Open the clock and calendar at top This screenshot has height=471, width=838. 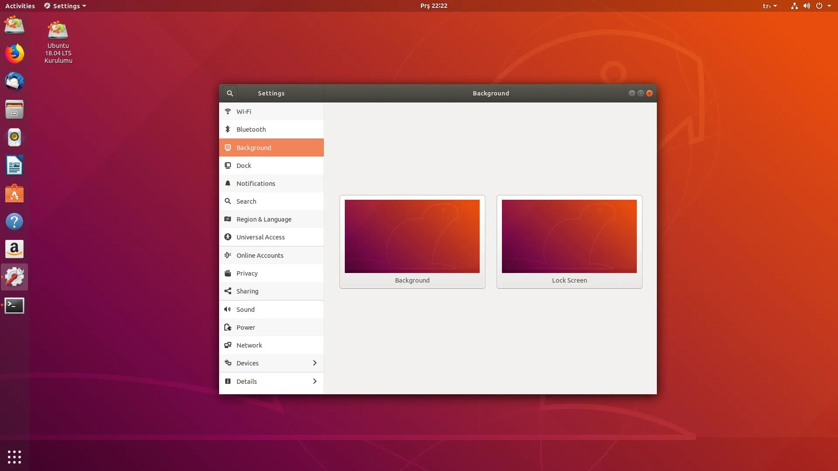pos(433,6)
